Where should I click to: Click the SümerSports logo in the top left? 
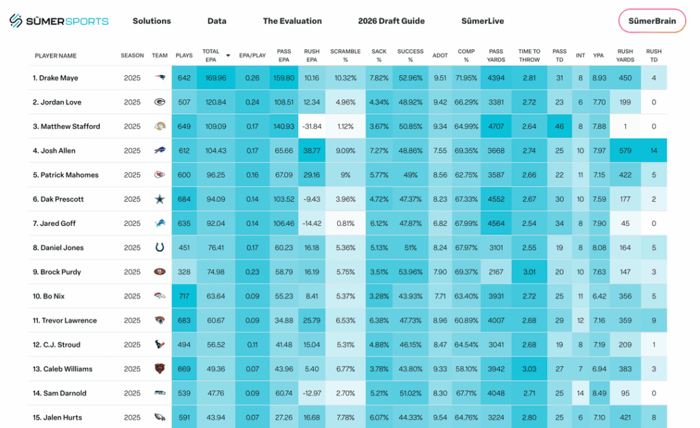tap(59, 20)
